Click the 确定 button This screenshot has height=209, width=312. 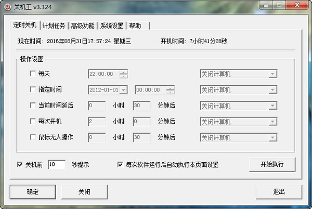[33, 192]
